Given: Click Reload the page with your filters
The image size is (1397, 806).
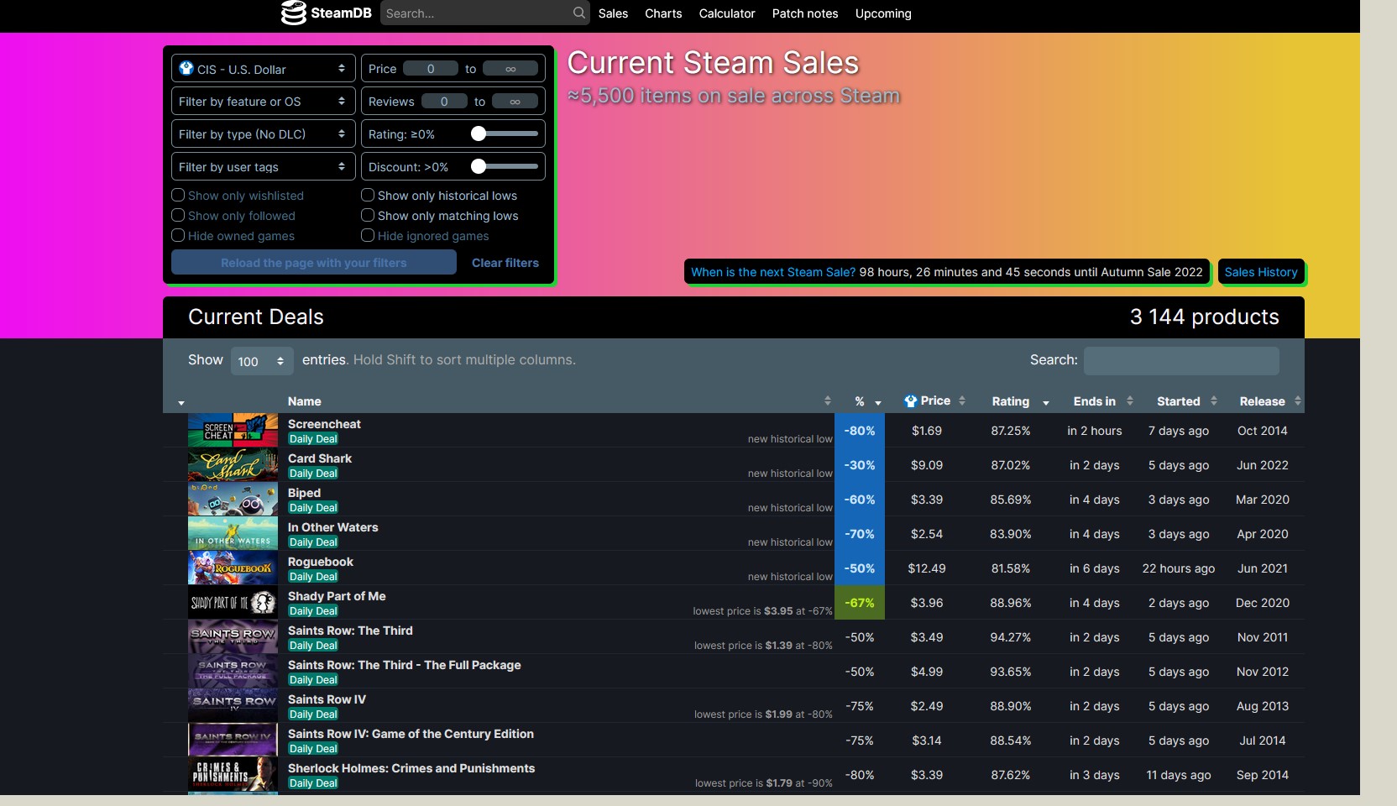Looking at the screenshot, I should [x=314, y=263].
